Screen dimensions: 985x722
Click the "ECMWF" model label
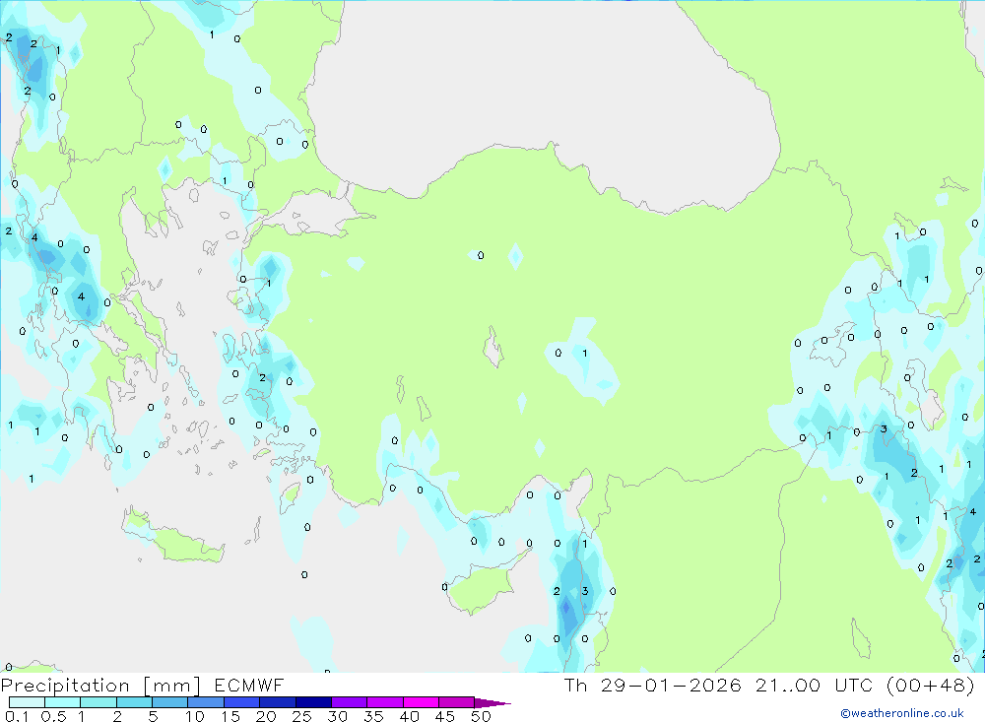[x=249, y=685]
